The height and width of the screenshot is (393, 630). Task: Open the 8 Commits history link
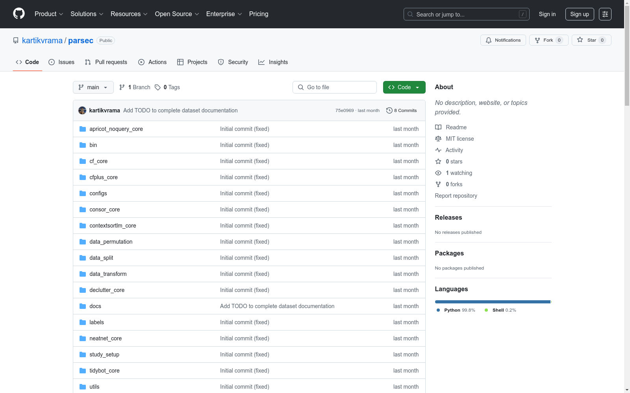pos(401,110)
